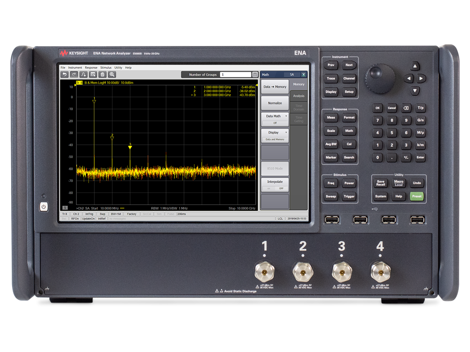Select active marker 3 triangle on the trace
The width and height of the screenshot is (470, 352).
coord(130,147)
